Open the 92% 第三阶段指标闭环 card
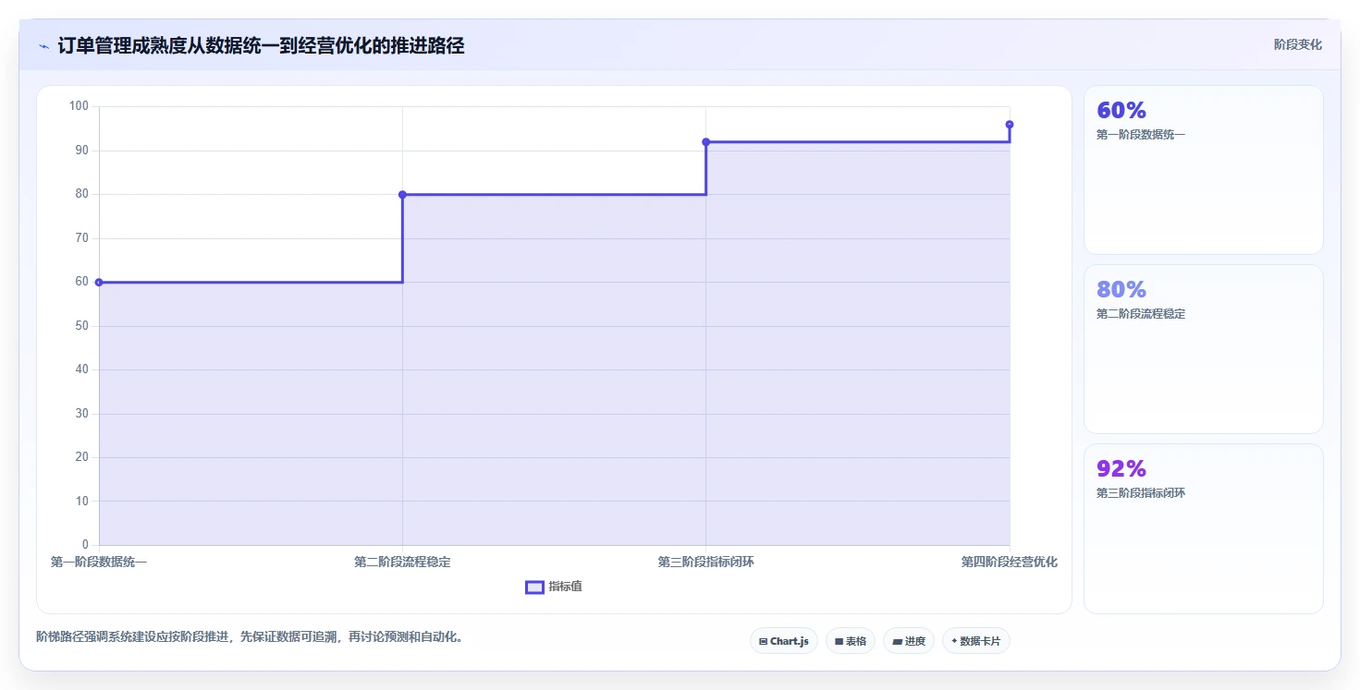Viewport: 1360px width, 690px height. tap(1203, 528)
